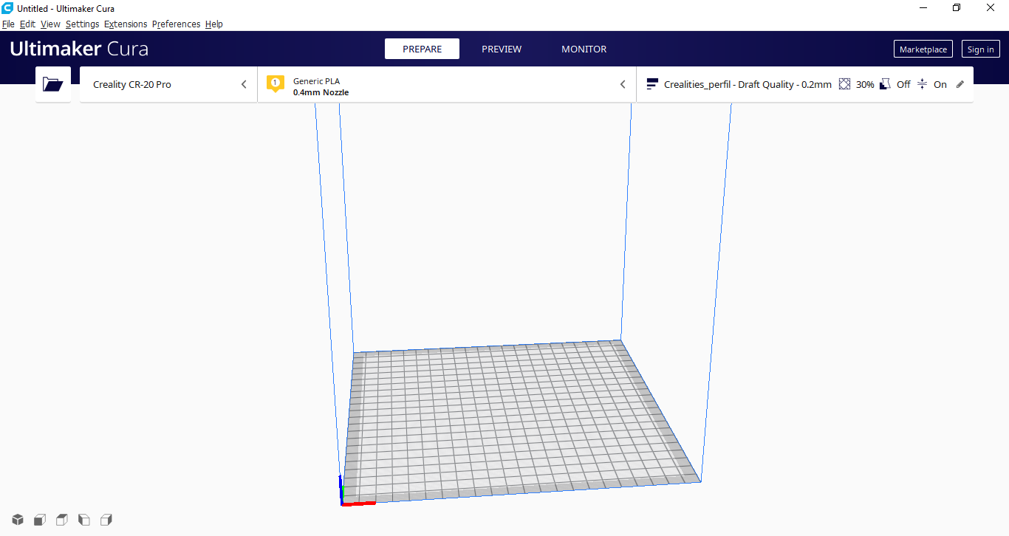Expand the Generic PLA material chevron
The height and width of the screenshot is (536, 1009).
(x=623, y=84)
